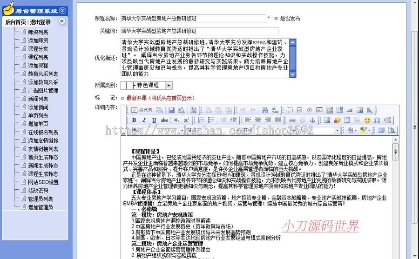Viewport: 419px width, 259px height.
Task: Click the editor content scrollbar thumb
Action: click(x=395, y=152)
